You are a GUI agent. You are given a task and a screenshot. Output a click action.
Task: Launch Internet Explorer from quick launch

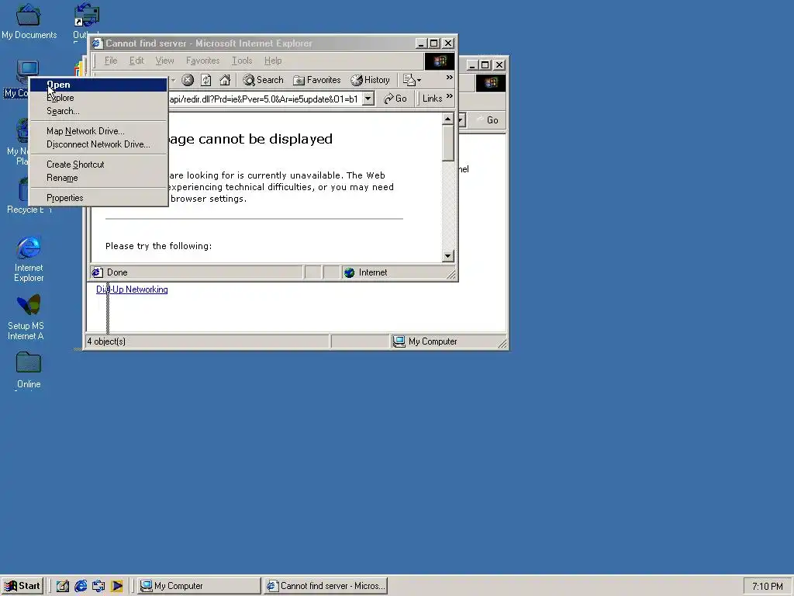click(x=81, y=586)
